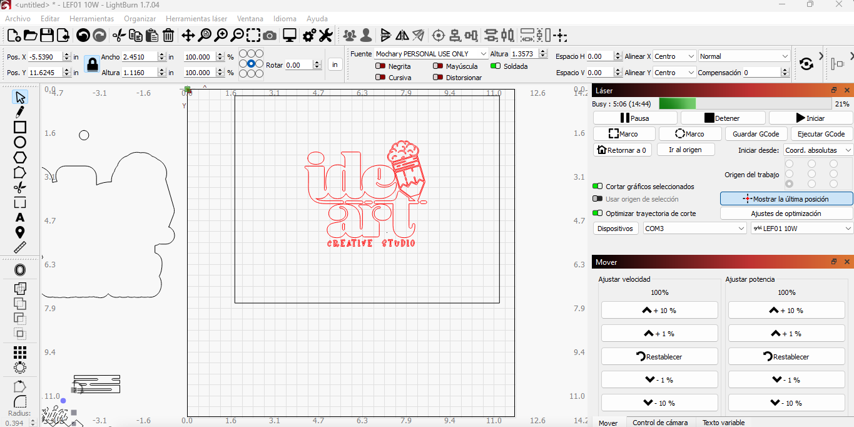
Task: Toggle Cursiva font switch
Action: tap(380, 78)
